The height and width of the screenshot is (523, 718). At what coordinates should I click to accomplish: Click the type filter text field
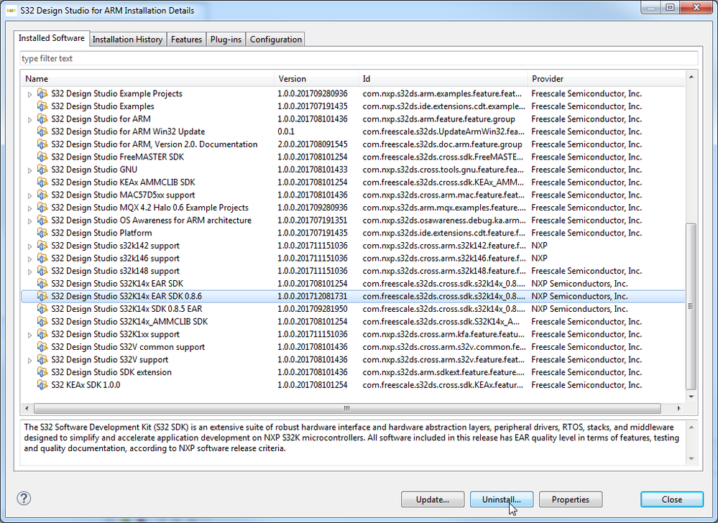pos(359,59)
